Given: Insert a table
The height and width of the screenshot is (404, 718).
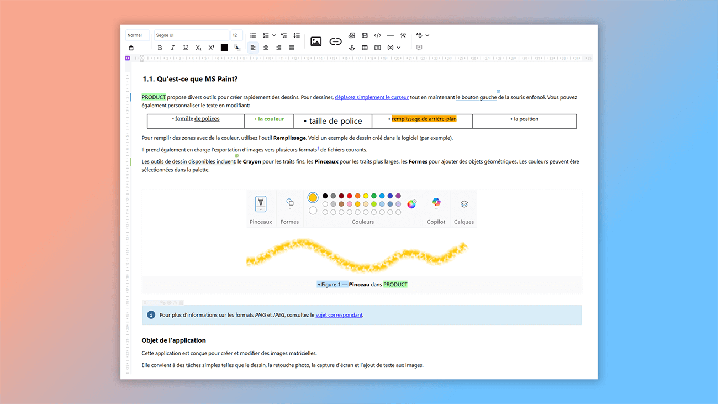Looking at the screenshot, I should click(x=365, y=48).
